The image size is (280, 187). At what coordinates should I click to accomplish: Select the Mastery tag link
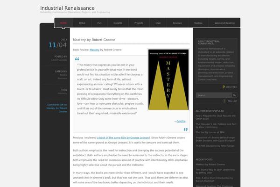click(x=62, y=93)
